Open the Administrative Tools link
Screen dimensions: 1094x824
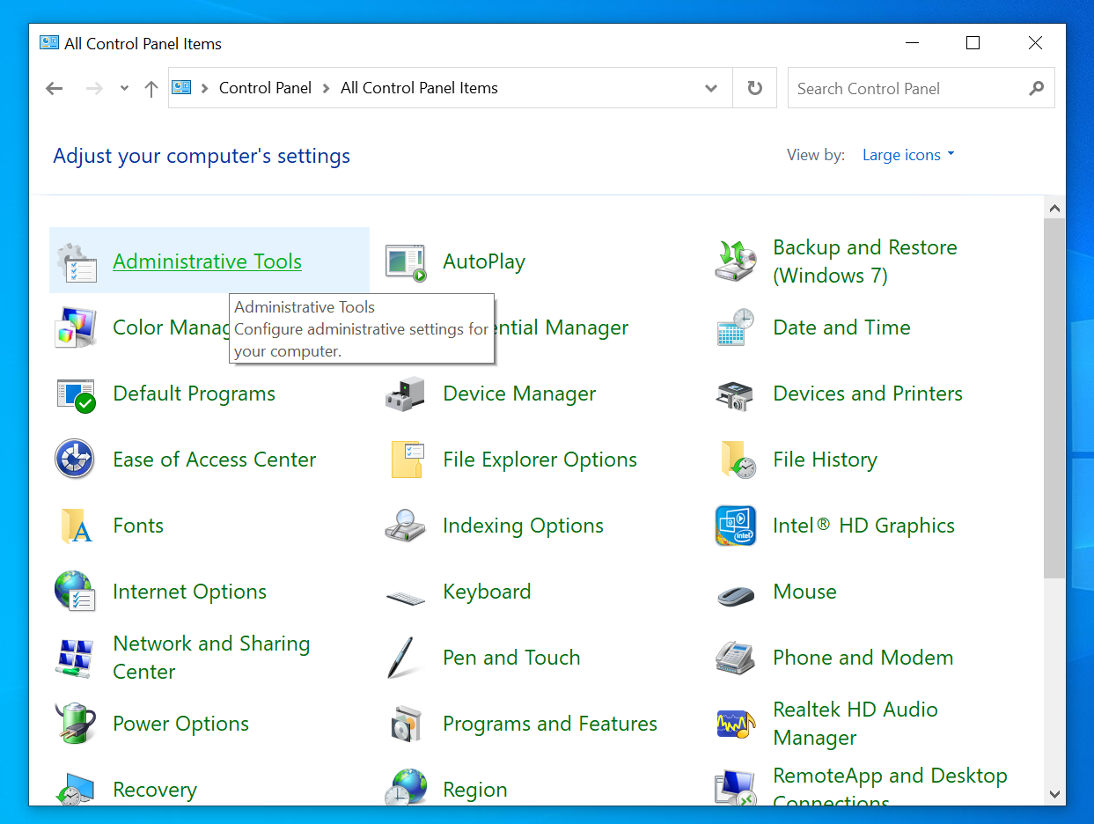coord(207,261)
